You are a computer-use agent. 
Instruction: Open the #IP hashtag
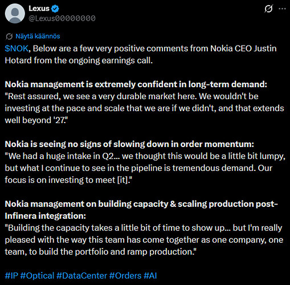[x=11, y=275]
